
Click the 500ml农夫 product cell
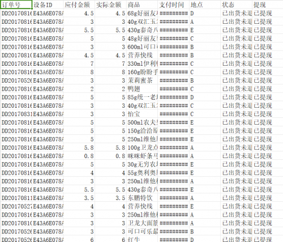(142, 122)
